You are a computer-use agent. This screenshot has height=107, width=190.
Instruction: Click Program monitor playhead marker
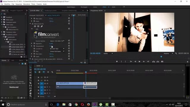pyautogui.click(x=161, y=56)
